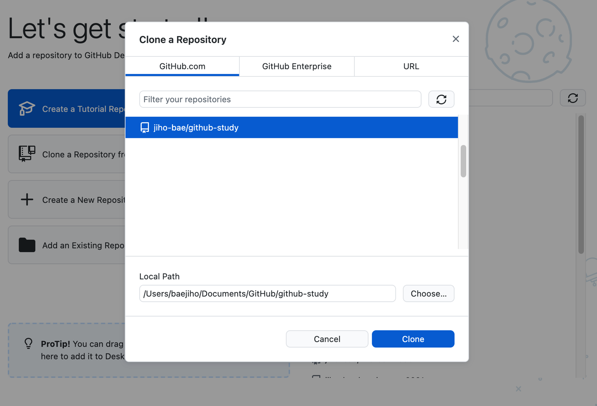Click the small X at bottom right
This screenshot has width=597, height=406.
[518, 389]
